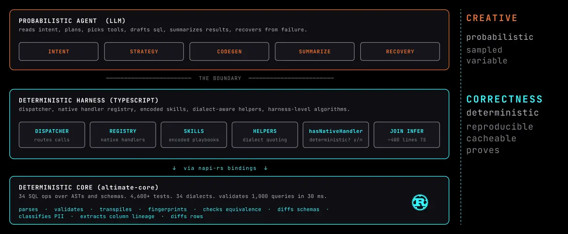Viewport: 568px width, 234px height.
Task: Select the hasNativeHandler box
Action: pyautogui.click(x=336, y=135)
